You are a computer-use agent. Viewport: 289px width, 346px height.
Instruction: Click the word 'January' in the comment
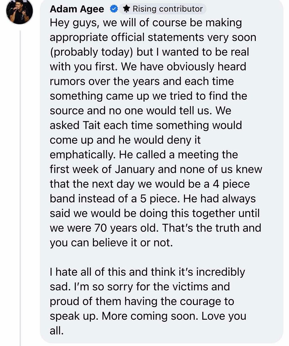point(135,169)
